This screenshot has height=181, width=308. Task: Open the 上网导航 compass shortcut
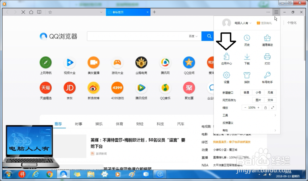(x=46, y=65)
